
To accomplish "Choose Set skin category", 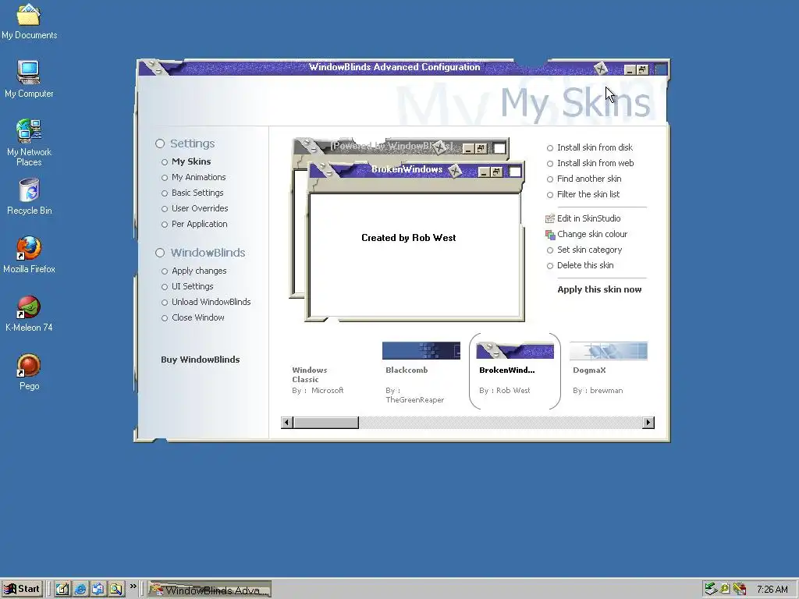I will point(590,250).
